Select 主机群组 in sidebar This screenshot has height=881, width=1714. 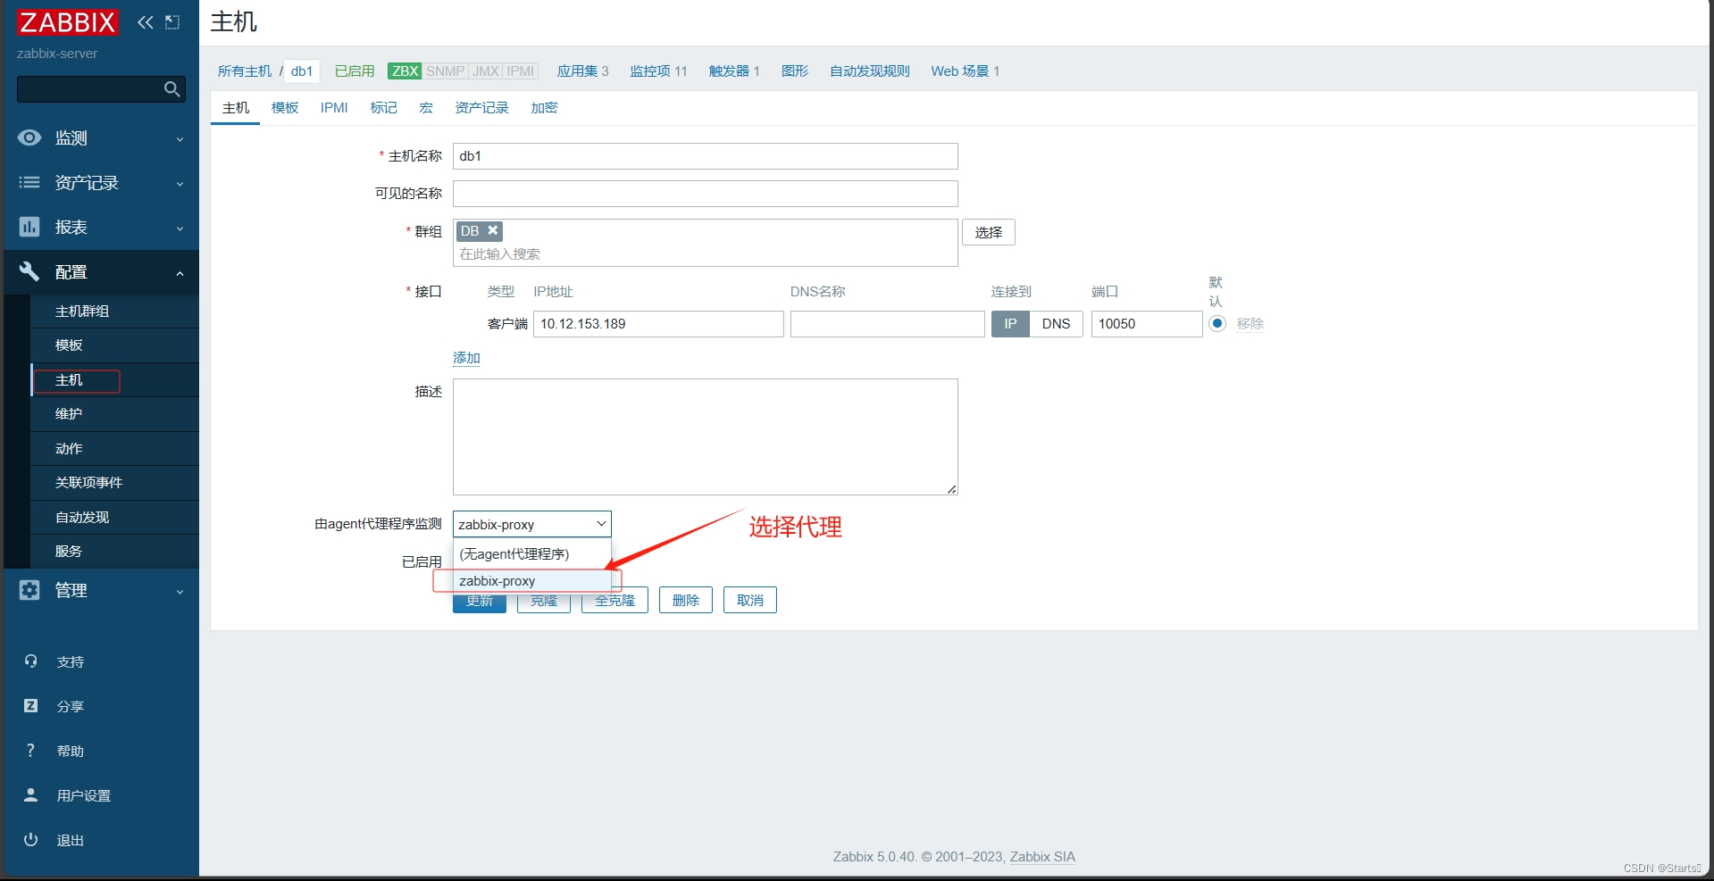[114, 311]
